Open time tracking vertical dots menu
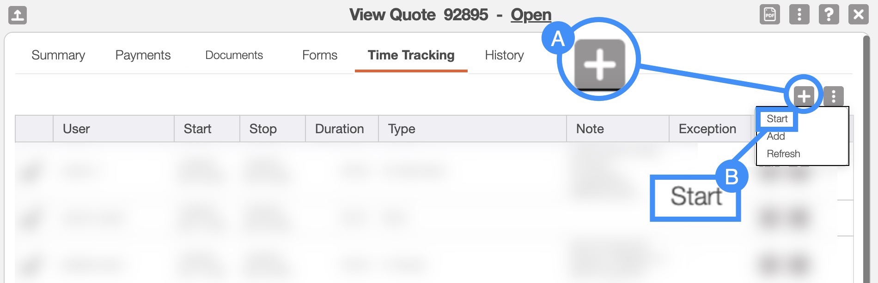 [834, 96]
